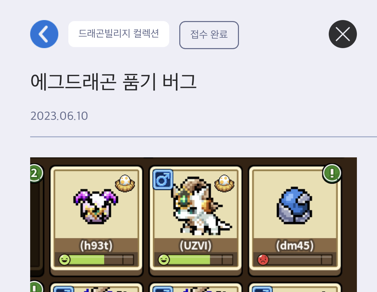Close the report with the X button
Screen dimensions: 377x292
coord(342,34)
